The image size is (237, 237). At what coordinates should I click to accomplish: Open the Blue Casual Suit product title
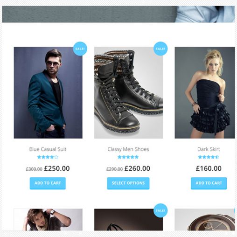[48, 149]
